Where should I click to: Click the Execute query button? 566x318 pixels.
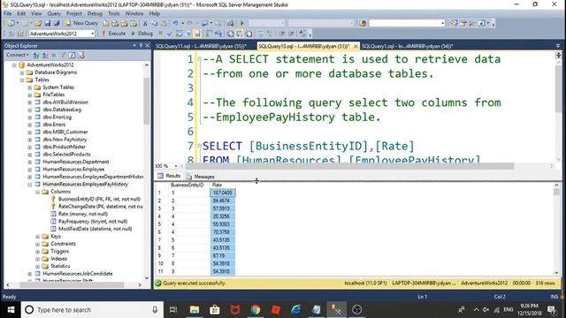(x=113, y=34)
